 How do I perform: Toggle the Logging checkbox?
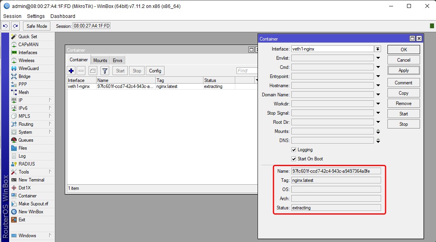294,150
